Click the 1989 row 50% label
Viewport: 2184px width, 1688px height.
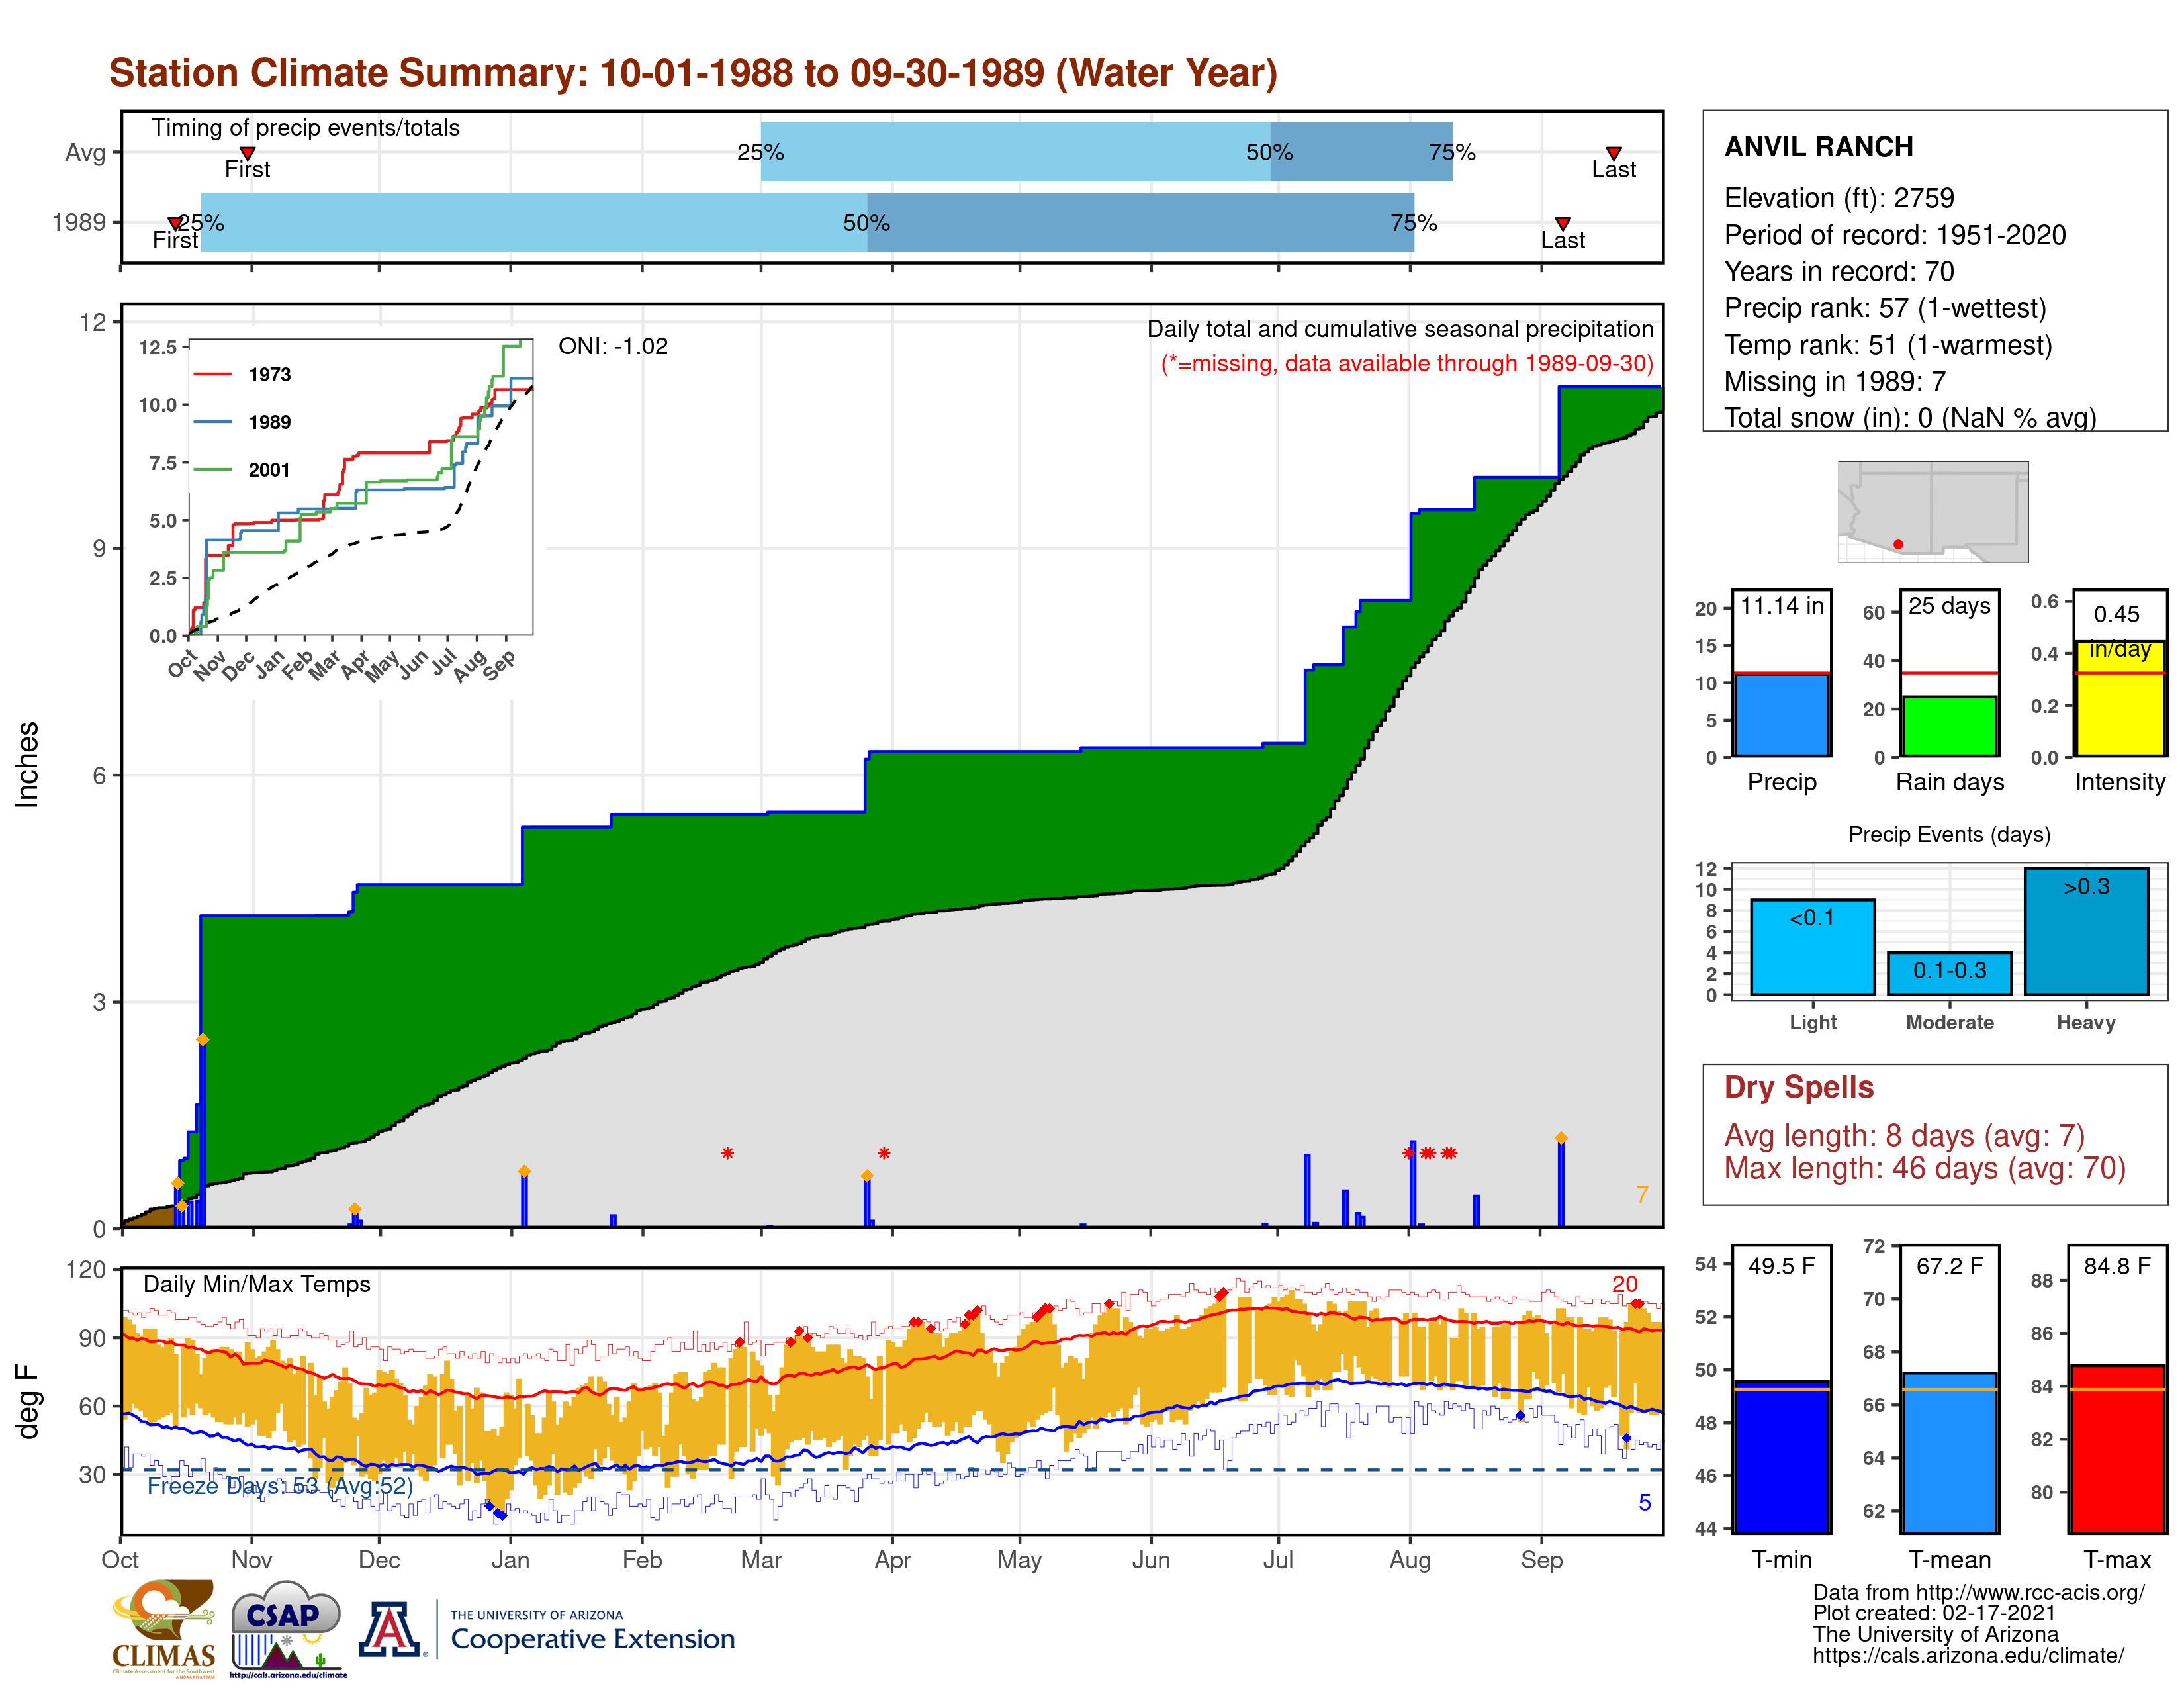pos(866,223)
